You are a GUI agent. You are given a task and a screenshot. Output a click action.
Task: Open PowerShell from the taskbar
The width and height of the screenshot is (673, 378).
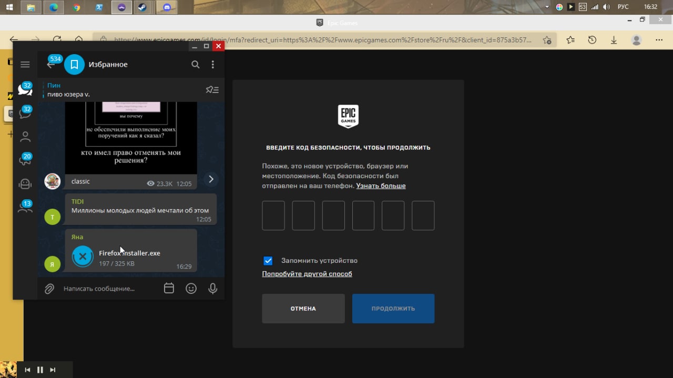[x=99, y=7]
